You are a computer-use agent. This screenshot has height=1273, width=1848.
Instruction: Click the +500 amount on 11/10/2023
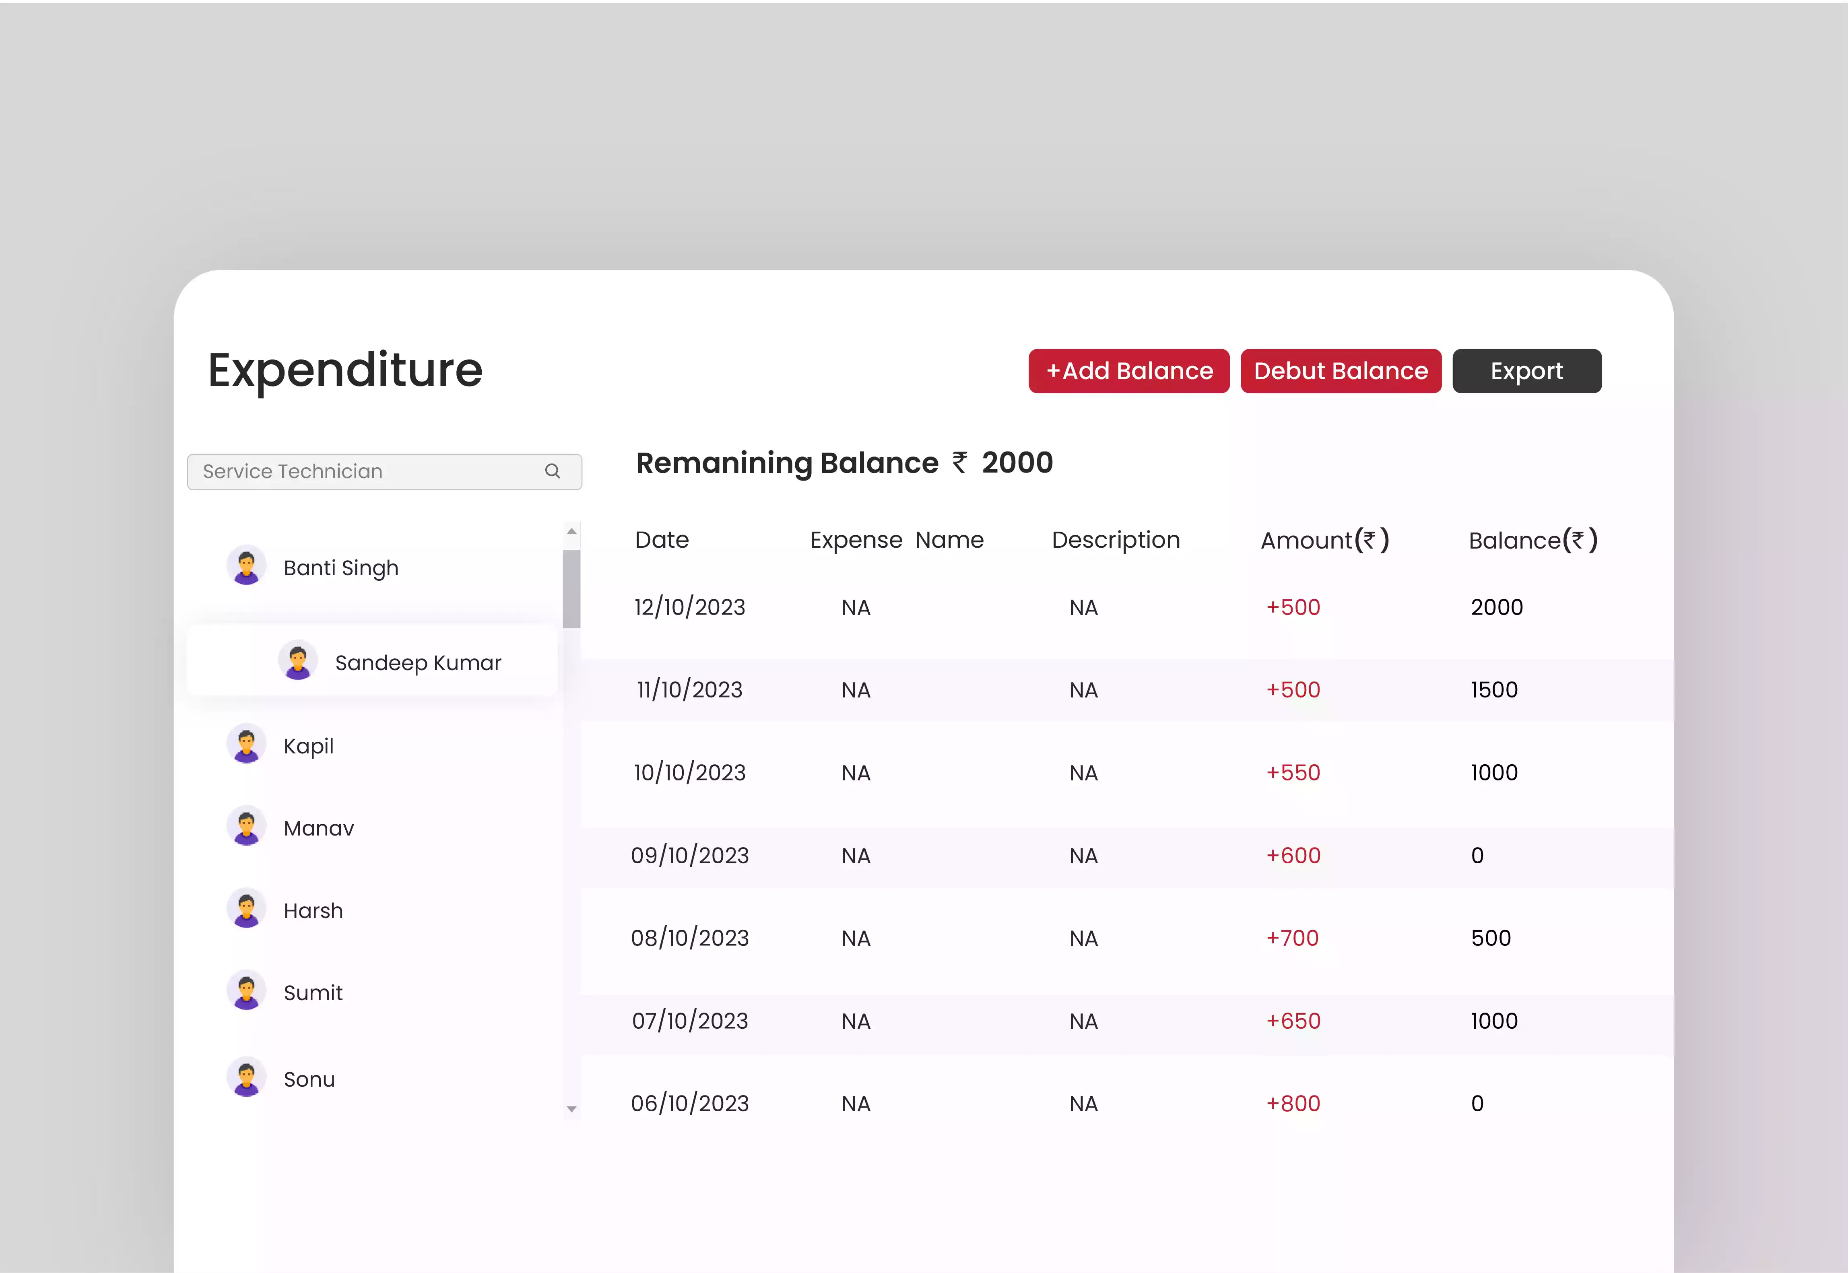pos(1293,689)
